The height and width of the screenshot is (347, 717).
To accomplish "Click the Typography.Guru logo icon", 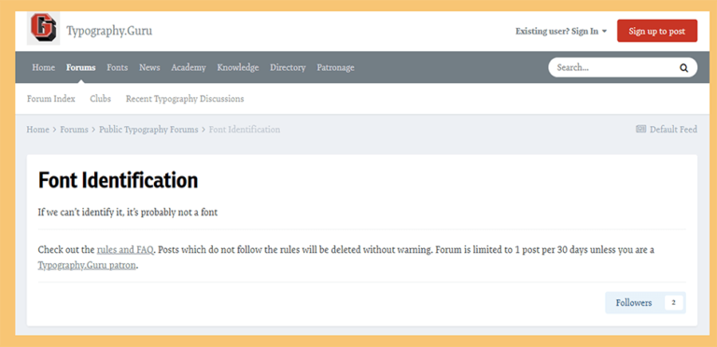I will point(44,28).
